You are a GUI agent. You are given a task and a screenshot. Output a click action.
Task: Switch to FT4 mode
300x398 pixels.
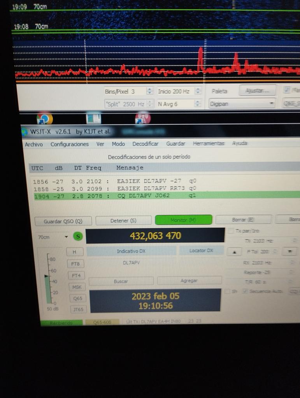pos(76,276)
